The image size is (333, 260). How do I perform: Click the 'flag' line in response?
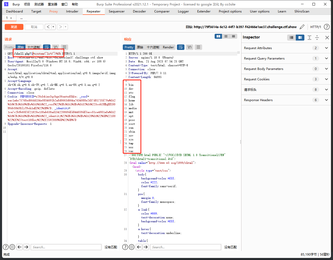click(132, 96)
